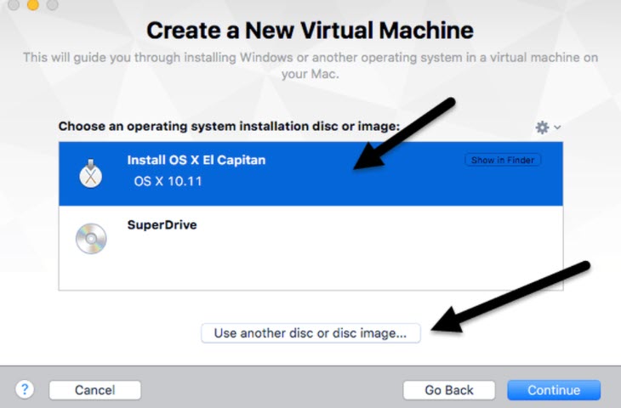This screenshot has width=621, height=408.
Task: Open help with the question mark button
Action: [x=25, y=389]
